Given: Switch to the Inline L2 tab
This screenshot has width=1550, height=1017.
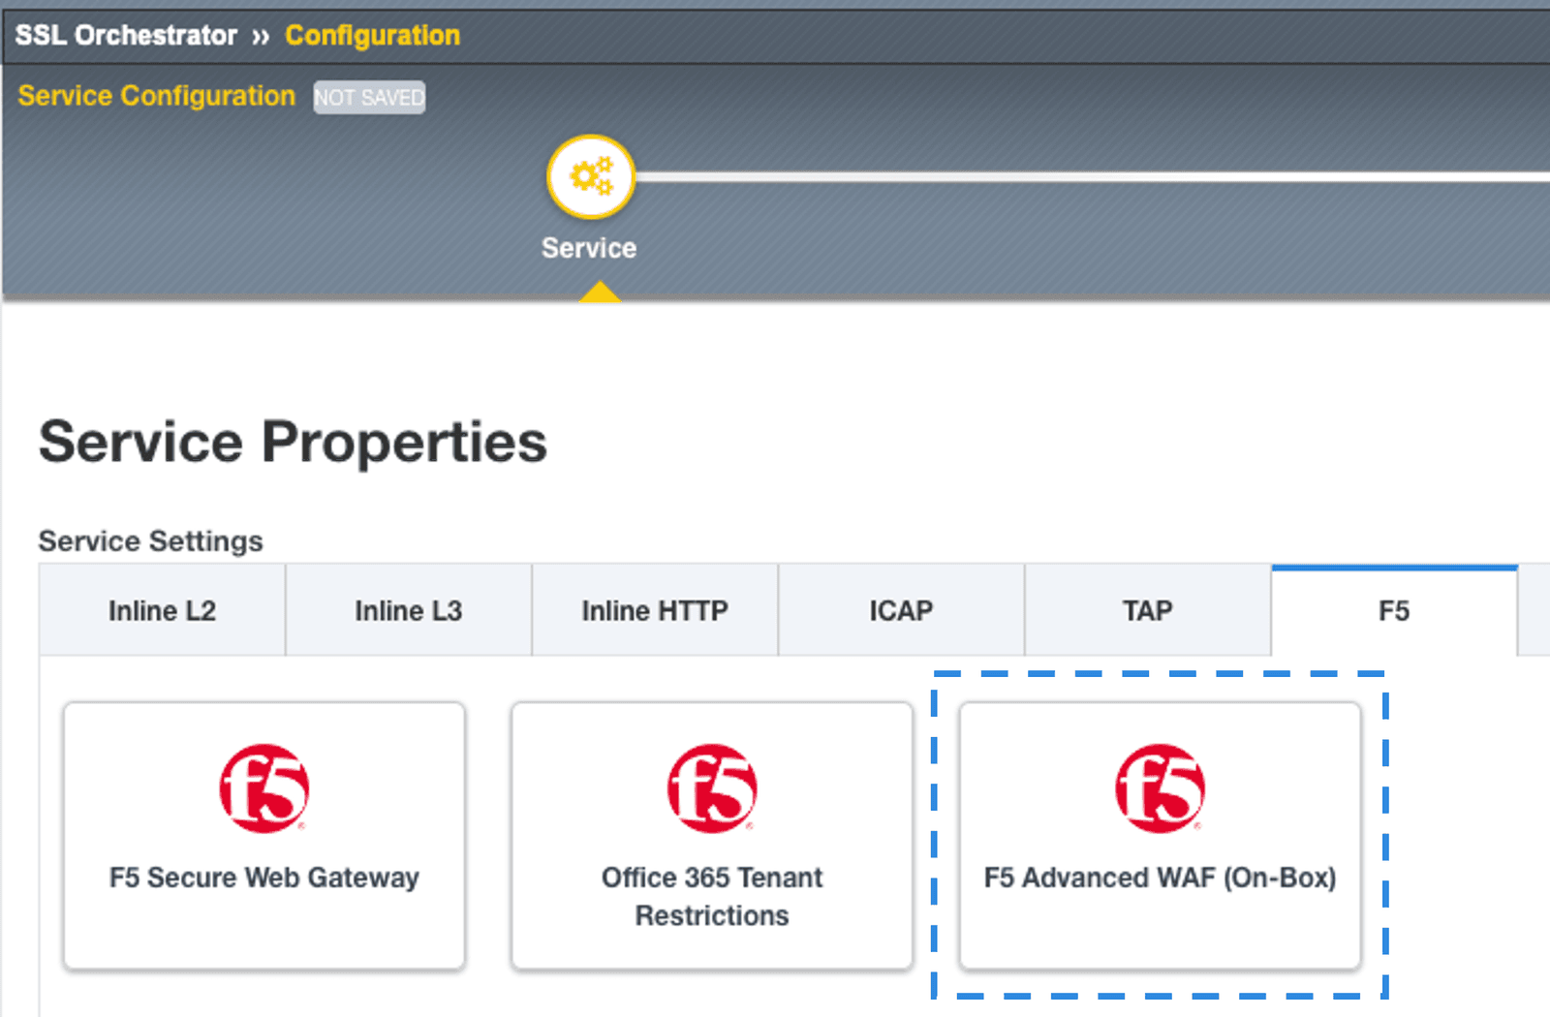Looking at the screenshot, I should [161, 610].
